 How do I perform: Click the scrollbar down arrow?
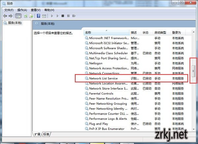click(194, 129)
